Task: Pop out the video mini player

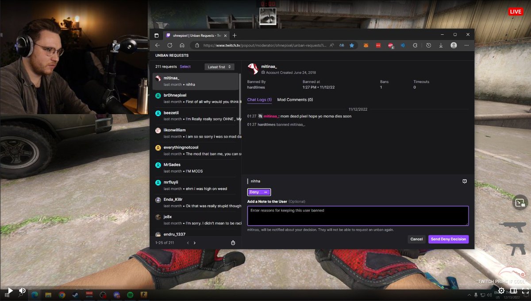Action: [519, 203]
